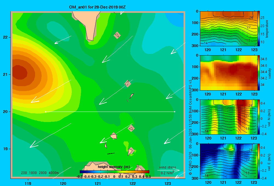This screenshot has height=186, width=274.
Task: Click the vel. N colorbar
Action: tap(259, 117)
